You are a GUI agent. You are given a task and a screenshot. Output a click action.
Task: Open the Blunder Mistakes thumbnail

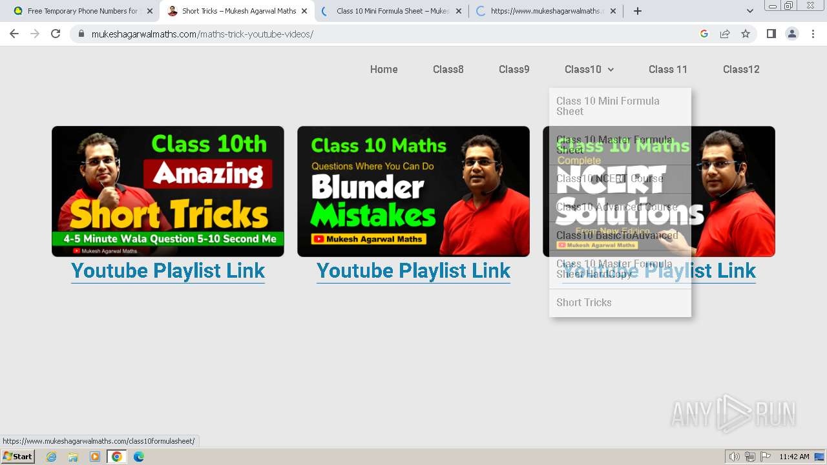click(x=413, y=191)
